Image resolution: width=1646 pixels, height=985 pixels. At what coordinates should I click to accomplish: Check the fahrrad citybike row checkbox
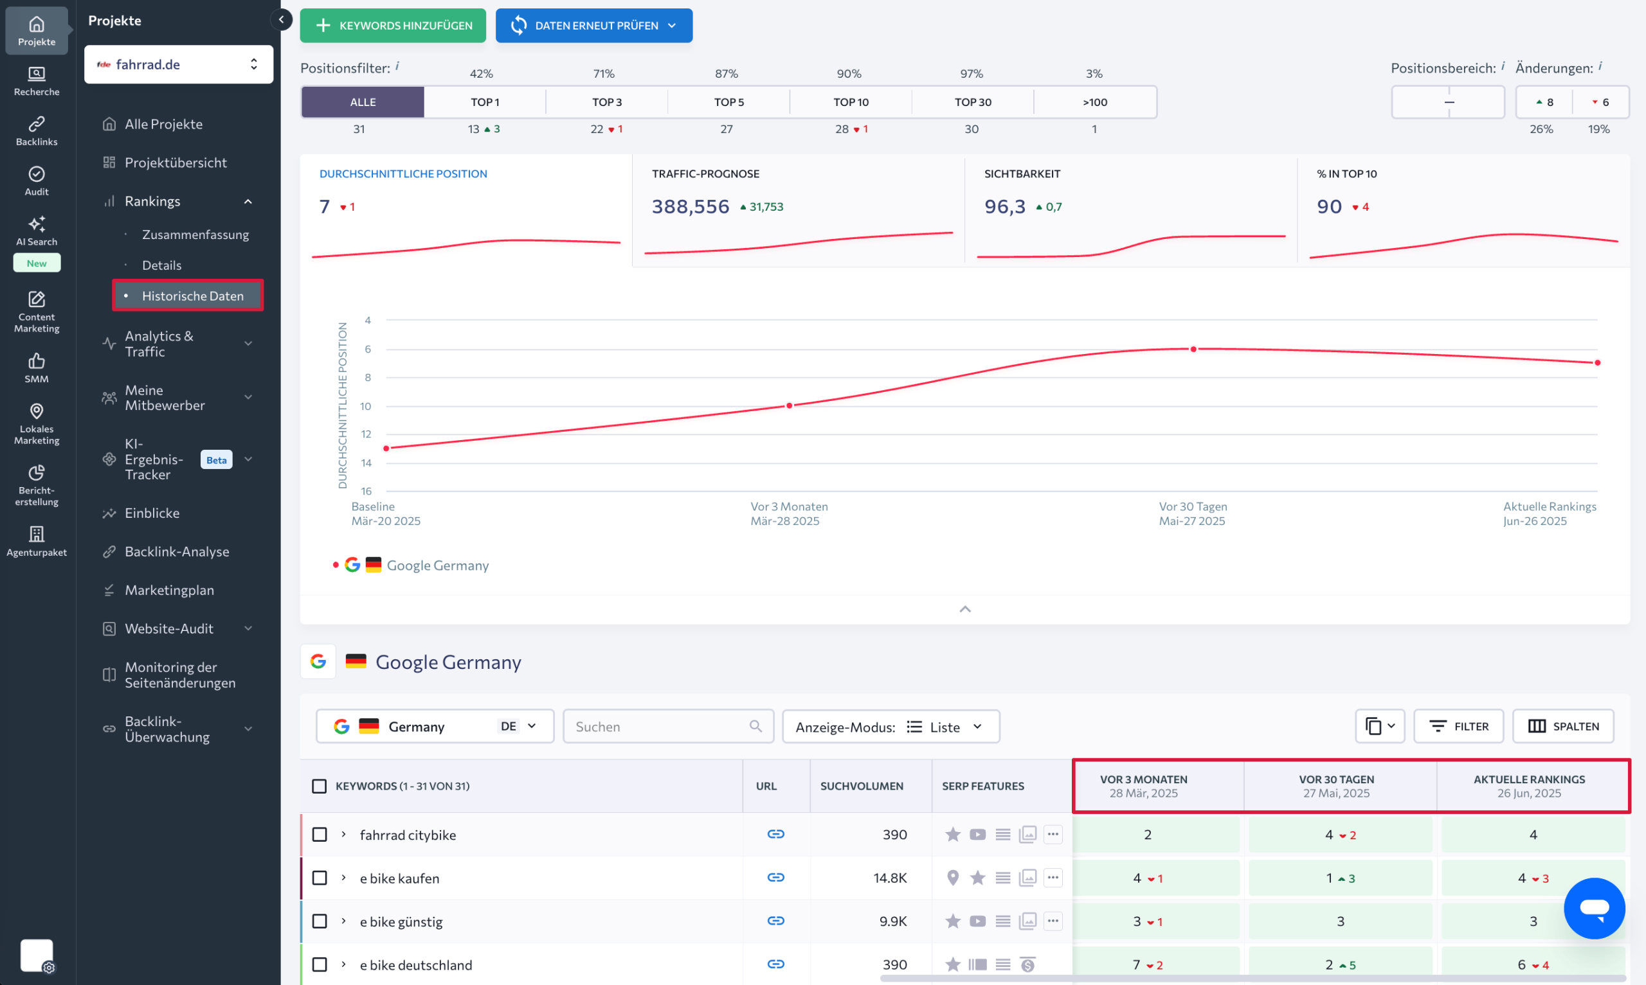320,833
